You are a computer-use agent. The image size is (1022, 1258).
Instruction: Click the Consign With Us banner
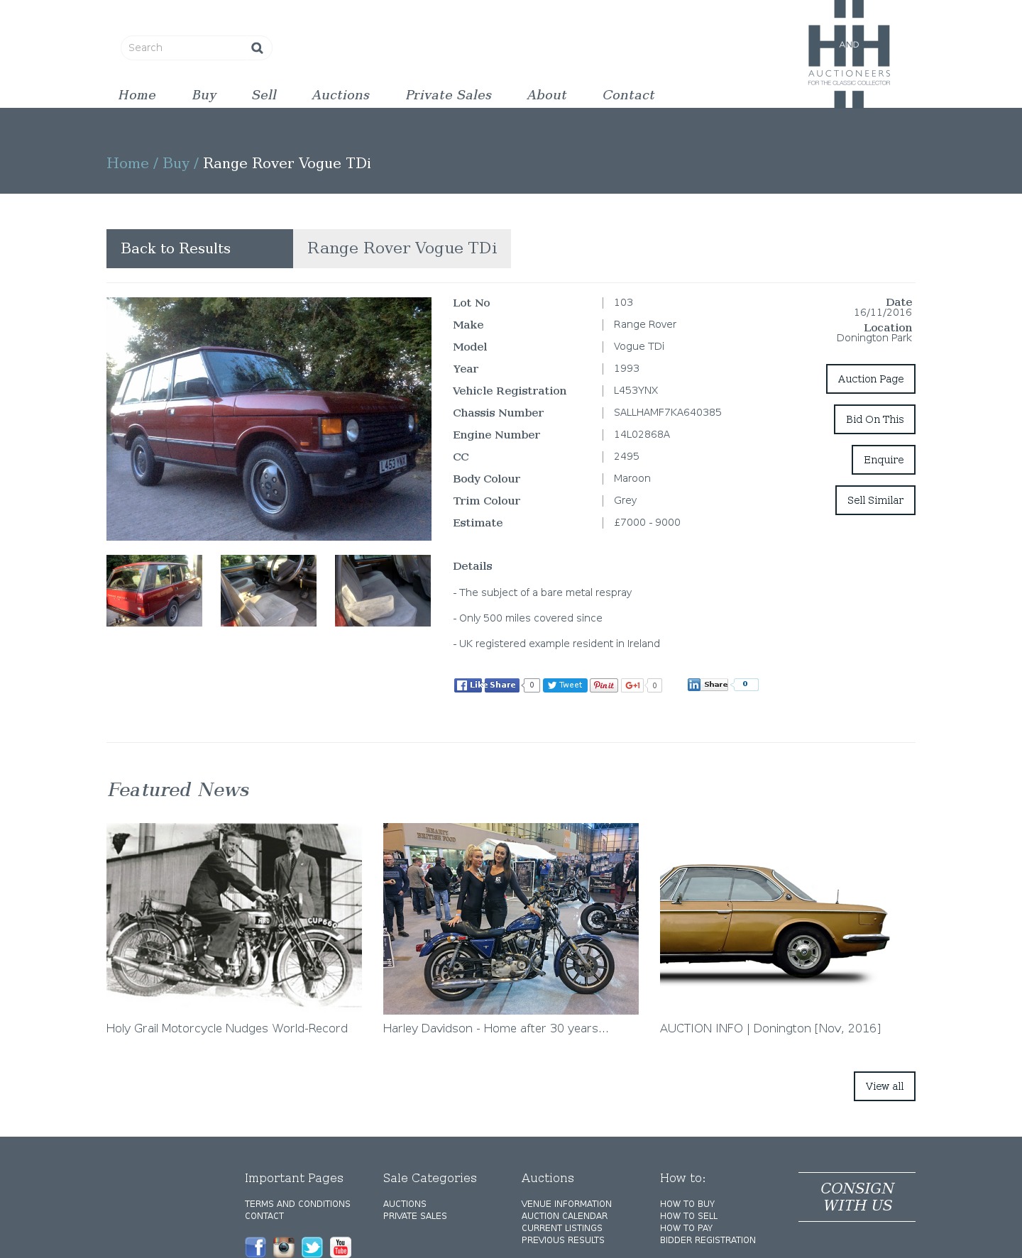coord(857,1197)
